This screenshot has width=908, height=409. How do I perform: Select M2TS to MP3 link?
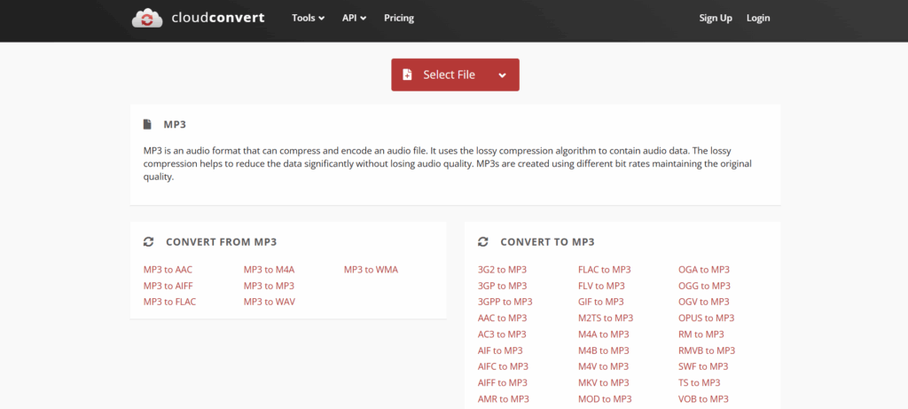[x=606, y=318]
